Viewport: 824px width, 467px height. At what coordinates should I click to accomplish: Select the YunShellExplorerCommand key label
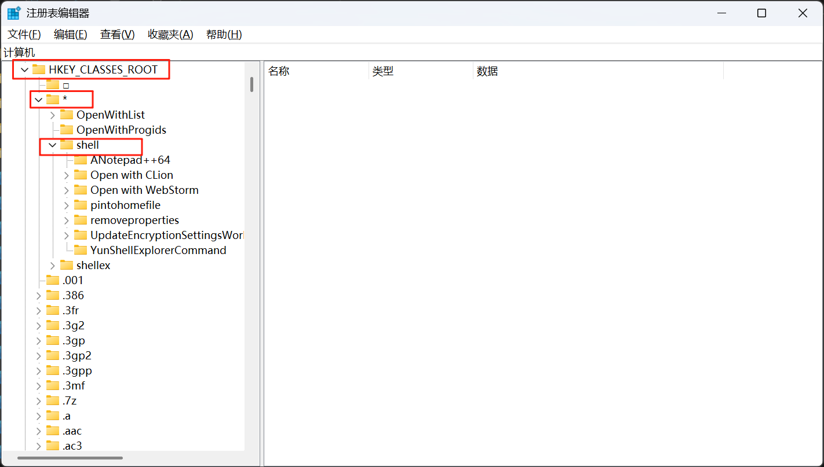tap(158, 250)
